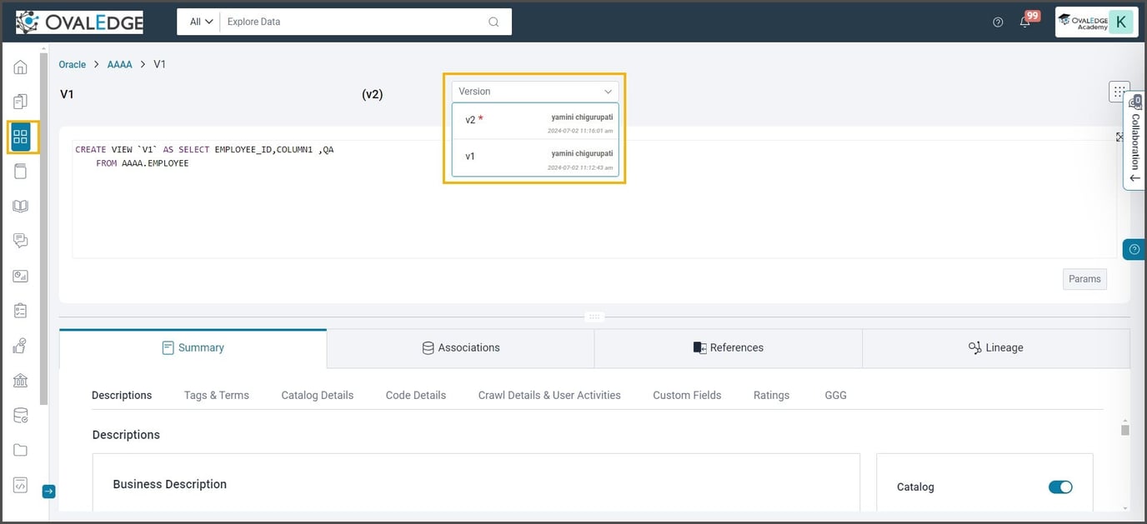Open the Collaboration side panel
Screen dimensions: 1147x524
1134,142
